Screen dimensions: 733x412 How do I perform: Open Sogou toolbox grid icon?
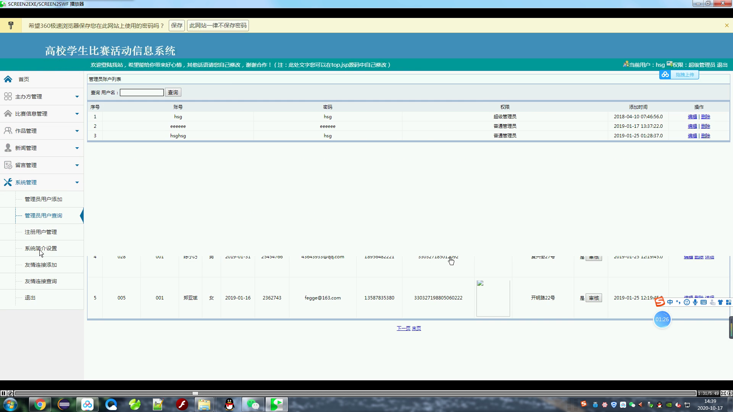[728, 302]
